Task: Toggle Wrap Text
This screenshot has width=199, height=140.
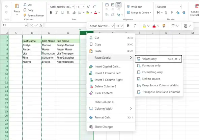Action: (135, 7)
